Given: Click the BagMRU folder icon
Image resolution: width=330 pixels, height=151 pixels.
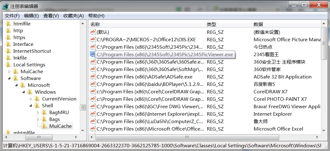Looking at the screenshot, I should (44, 112).
